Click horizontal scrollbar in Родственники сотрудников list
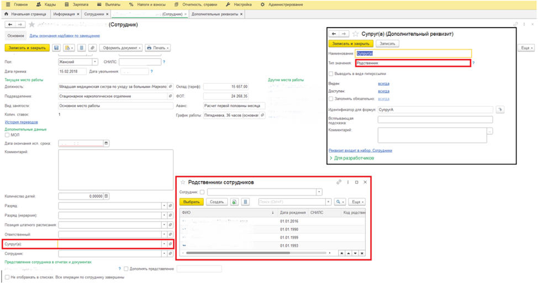 (238, 253)
